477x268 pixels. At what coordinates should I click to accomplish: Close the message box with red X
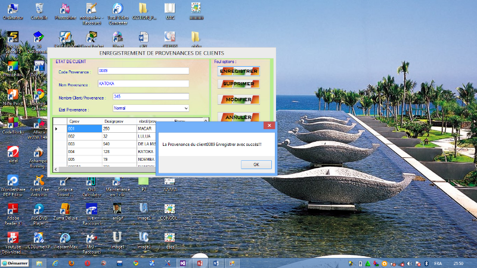(x=270, y=126)
